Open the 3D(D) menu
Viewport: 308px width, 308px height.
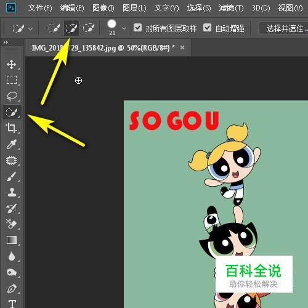click(x=261, y=8)
